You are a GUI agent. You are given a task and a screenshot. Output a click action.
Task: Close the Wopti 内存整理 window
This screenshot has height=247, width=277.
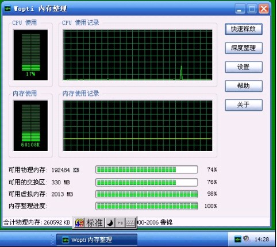[264, 9]
